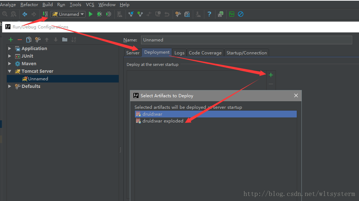Open the Window menu
Viewport: 359px width, 201px height.
point(107,5)
